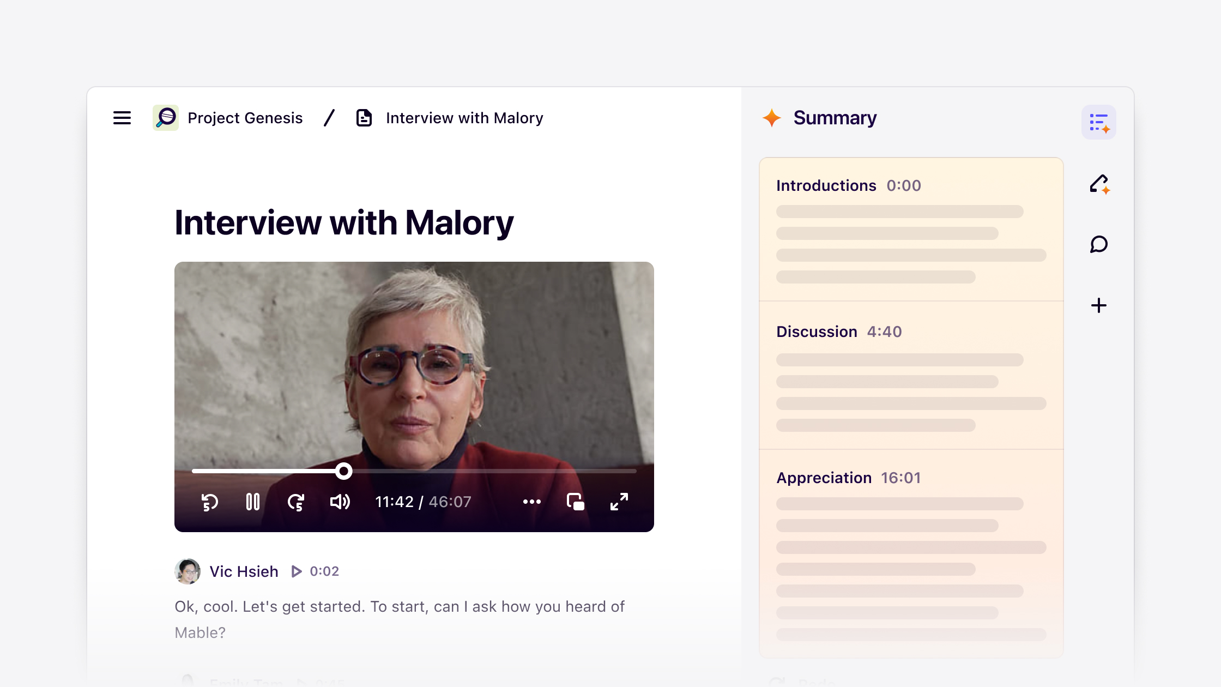Skip forward five seconds in video
This screenshot has width=1221, height=687.
296,502
